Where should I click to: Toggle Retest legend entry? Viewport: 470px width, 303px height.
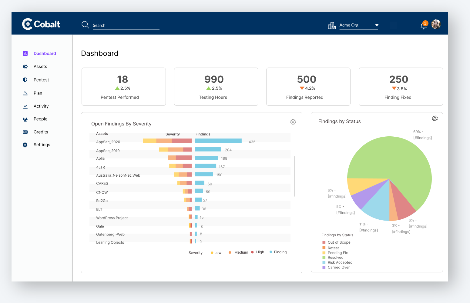click(x=331, y=248)
